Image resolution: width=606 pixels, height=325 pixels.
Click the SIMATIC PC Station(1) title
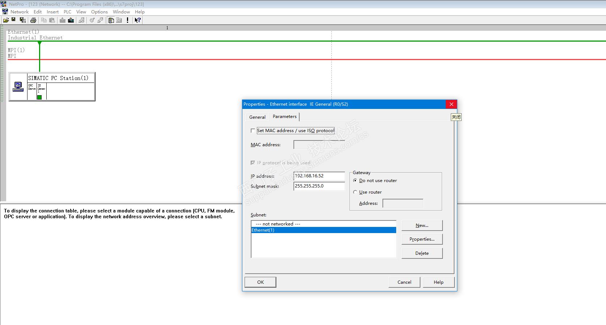click(x=58, y=78)
